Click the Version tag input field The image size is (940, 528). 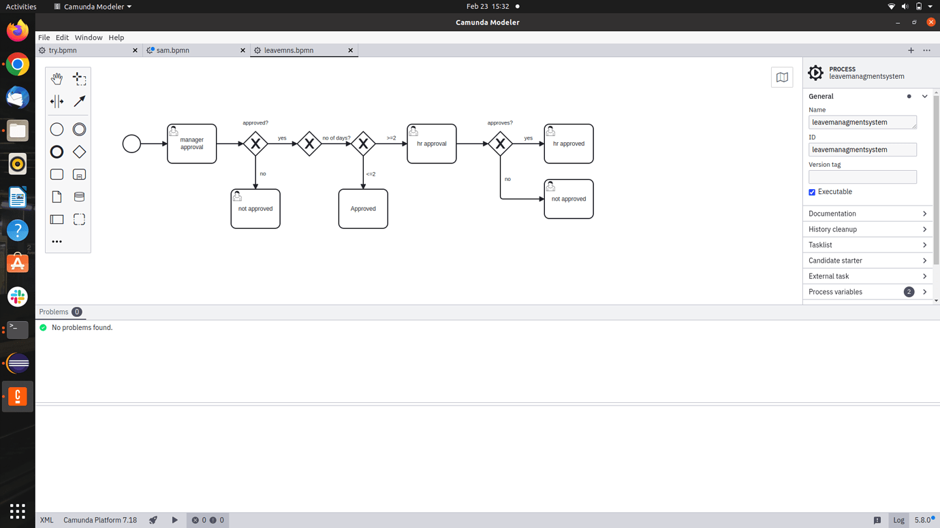862,177
